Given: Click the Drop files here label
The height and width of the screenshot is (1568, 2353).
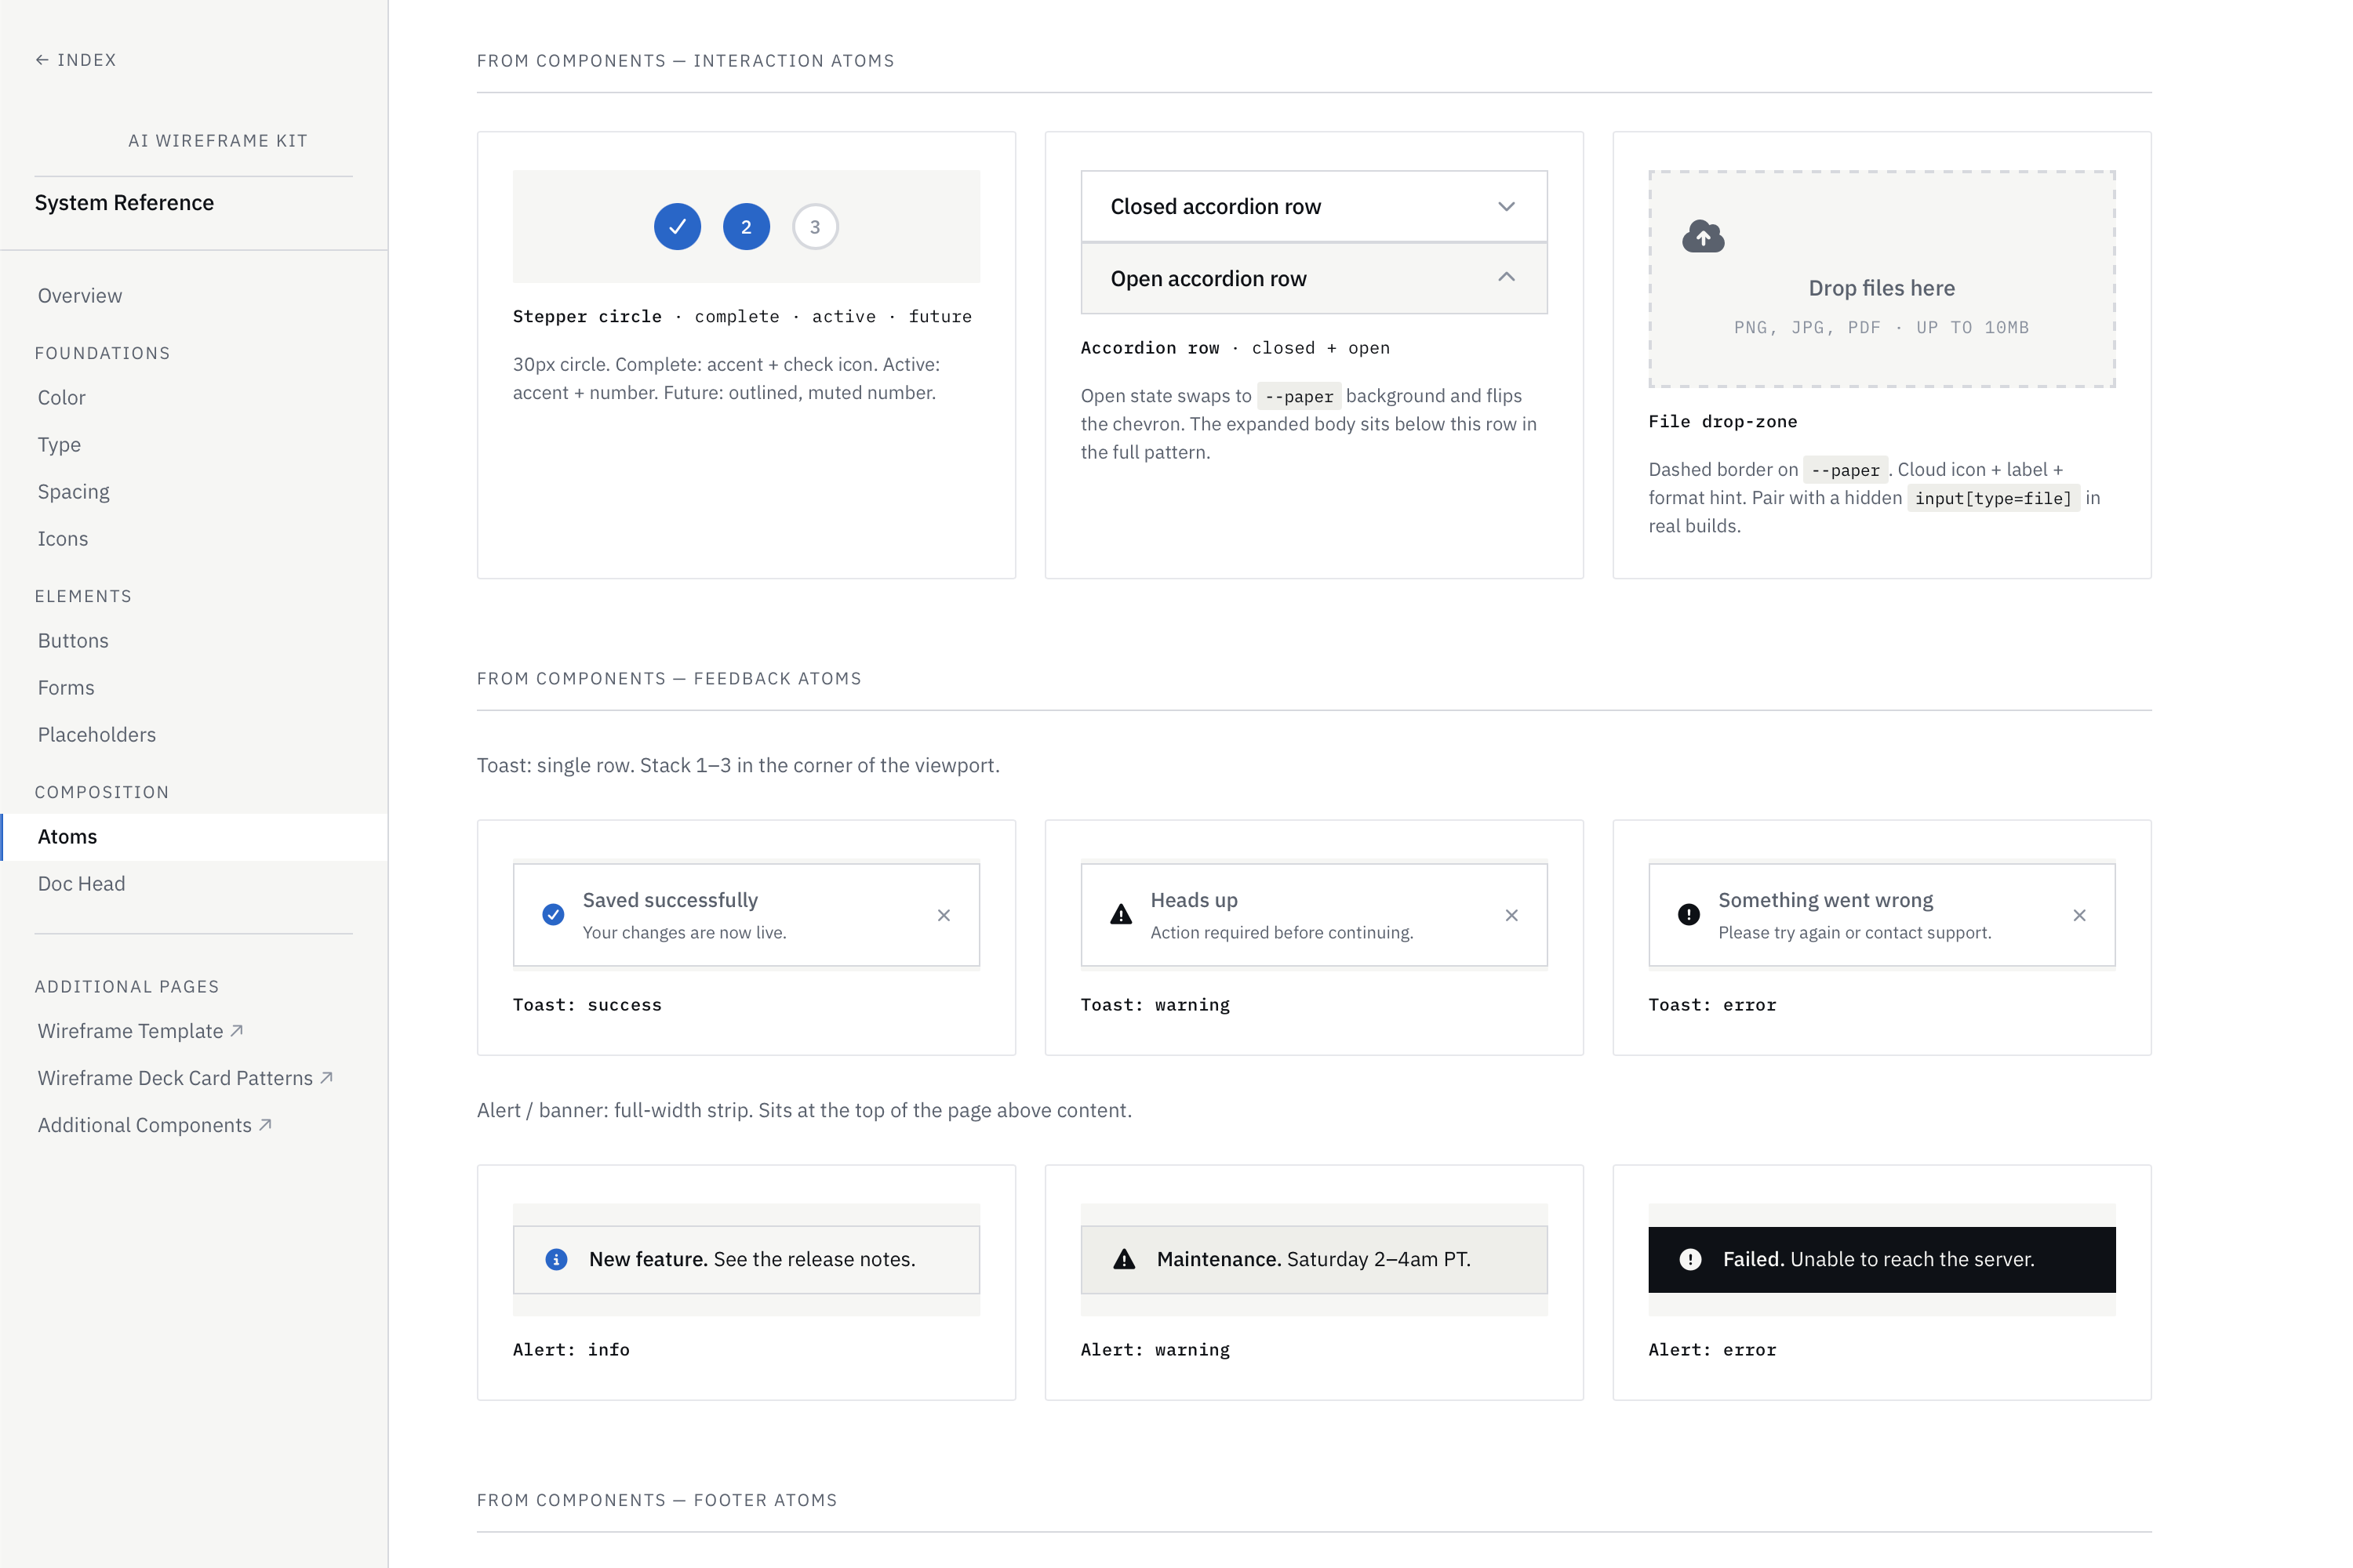Looking at the screenshot, I should pyautogui.click(x=1881, y=288).
